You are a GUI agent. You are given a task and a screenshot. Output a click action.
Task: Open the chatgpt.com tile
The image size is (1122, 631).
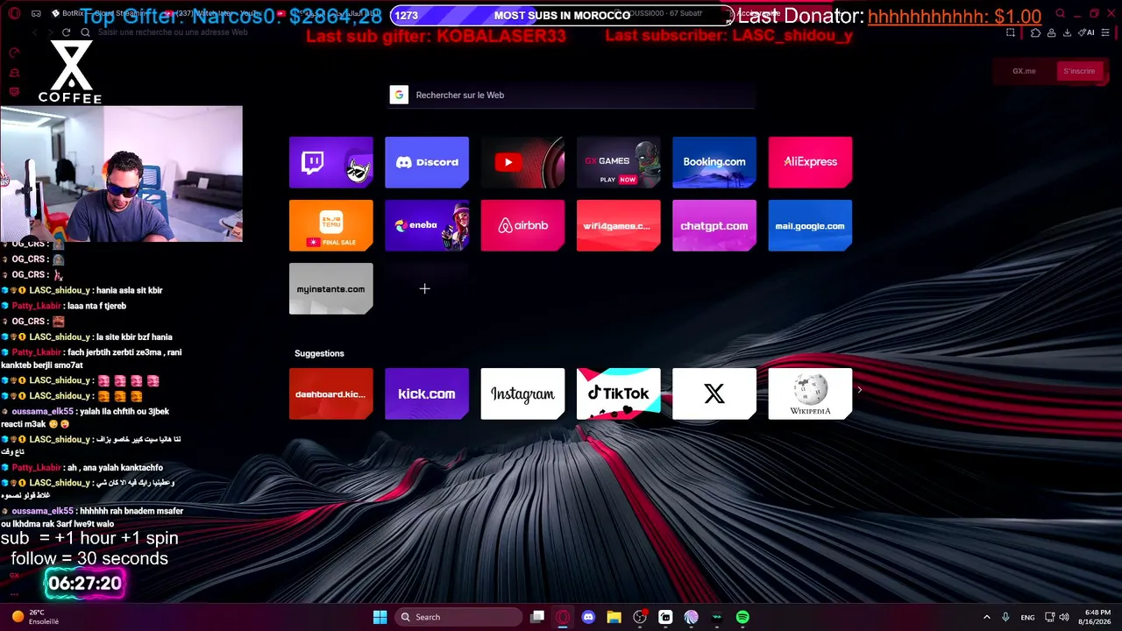pos(714,225)
